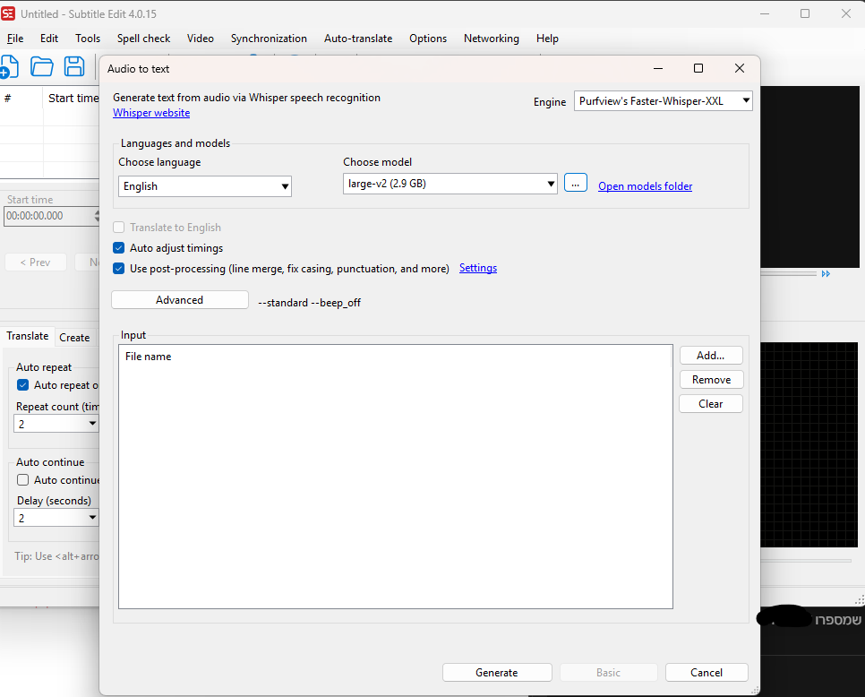Open the Auto-translate menu
Screen dimensions: 865x697
tap(358, 39)
